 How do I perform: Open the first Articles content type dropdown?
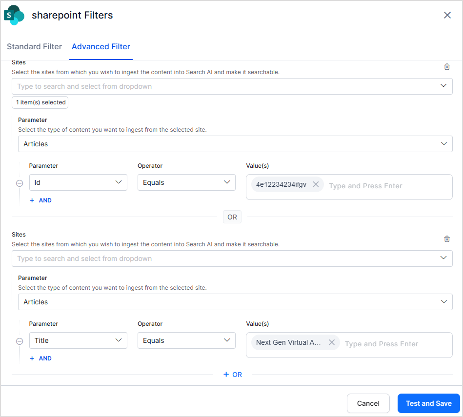click(235, 144)
